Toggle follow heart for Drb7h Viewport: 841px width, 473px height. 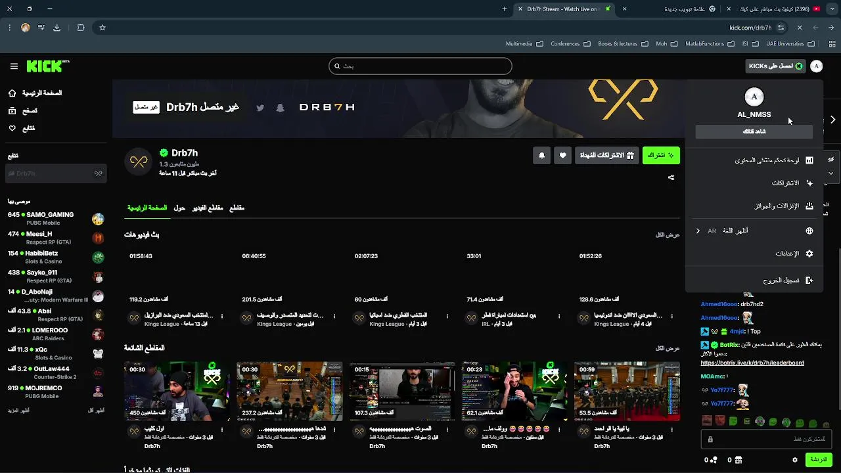(x=562, y=156)
